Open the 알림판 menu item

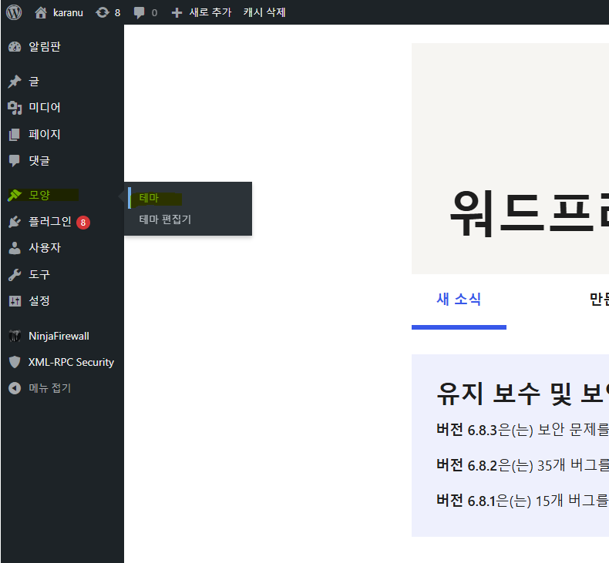click(45, 46)
